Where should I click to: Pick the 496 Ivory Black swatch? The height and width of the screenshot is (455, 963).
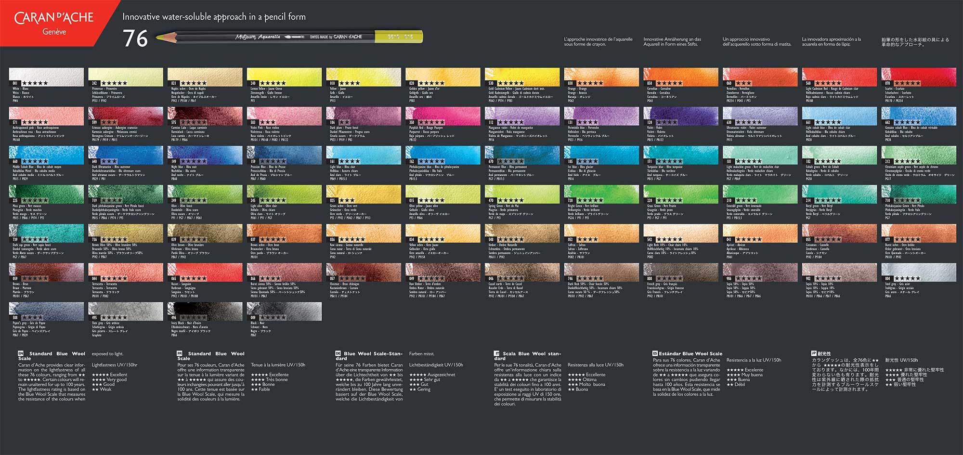click(205, 312)
